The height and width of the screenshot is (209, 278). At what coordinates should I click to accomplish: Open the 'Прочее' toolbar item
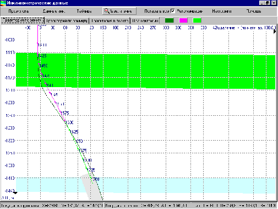[x=254, y=11]
